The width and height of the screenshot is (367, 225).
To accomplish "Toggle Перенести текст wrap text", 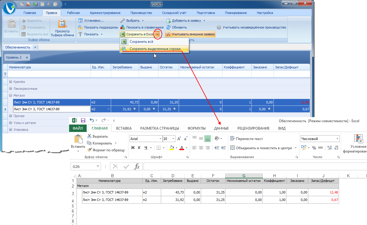I will click(x=247, y=139).
